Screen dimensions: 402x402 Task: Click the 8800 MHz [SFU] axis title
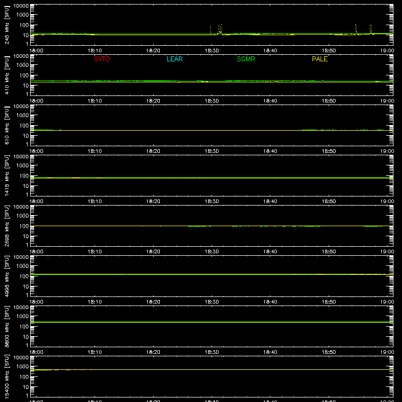point(7,326)
